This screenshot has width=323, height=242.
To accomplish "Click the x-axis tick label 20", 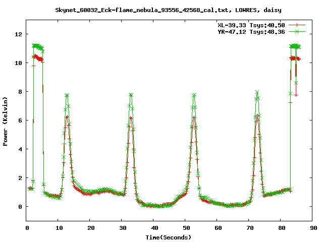I will click(91, 228).
